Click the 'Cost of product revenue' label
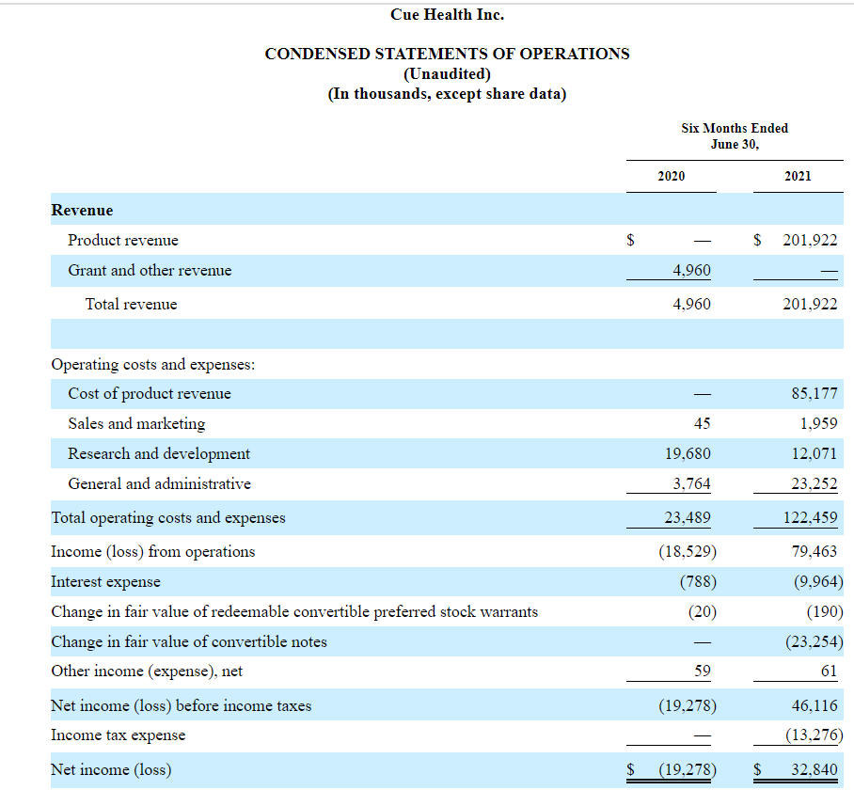Image resolution: width=854 pixels, height=790 pixels. pyautogui.click(x=150, y=394)
